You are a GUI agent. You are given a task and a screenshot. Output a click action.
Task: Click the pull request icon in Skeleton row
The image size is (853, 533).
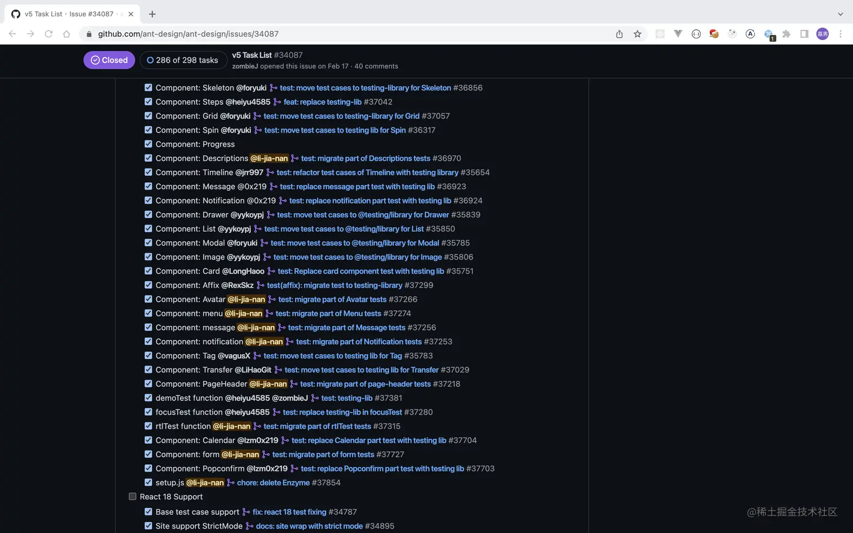[x=274, y=88]
